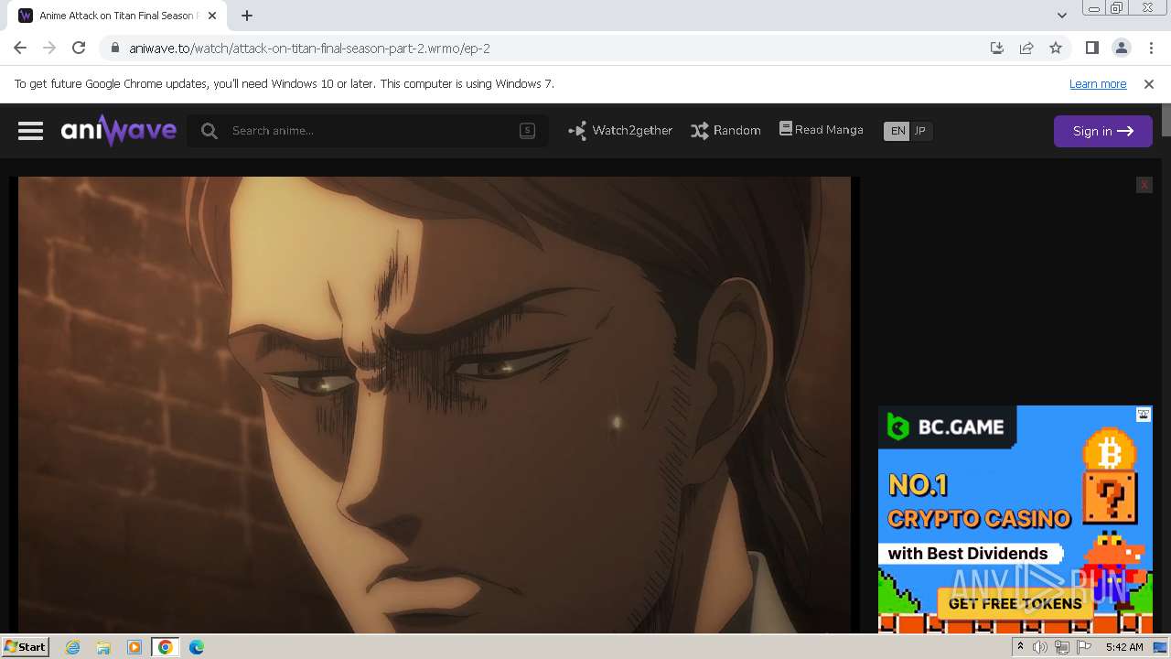1171x659 pixels.
Task: Open Windows Explorer from taskbar
Action: point(103,647)
